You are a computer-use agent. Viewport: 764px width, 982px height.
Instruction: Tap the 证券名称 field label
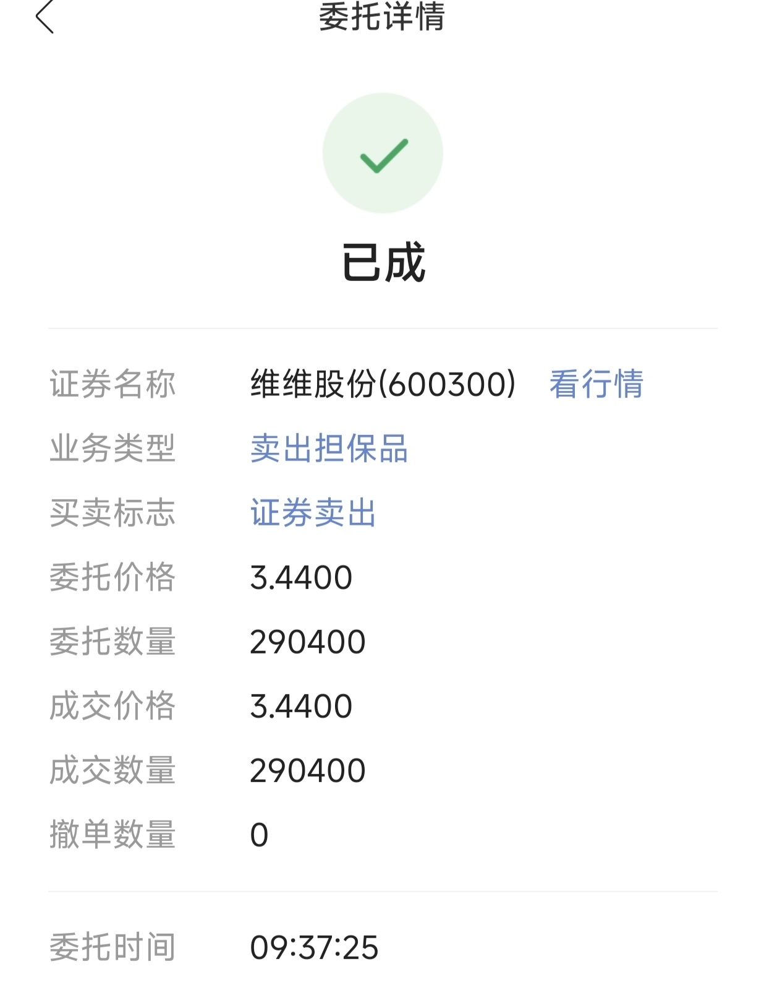pos(112,384)
